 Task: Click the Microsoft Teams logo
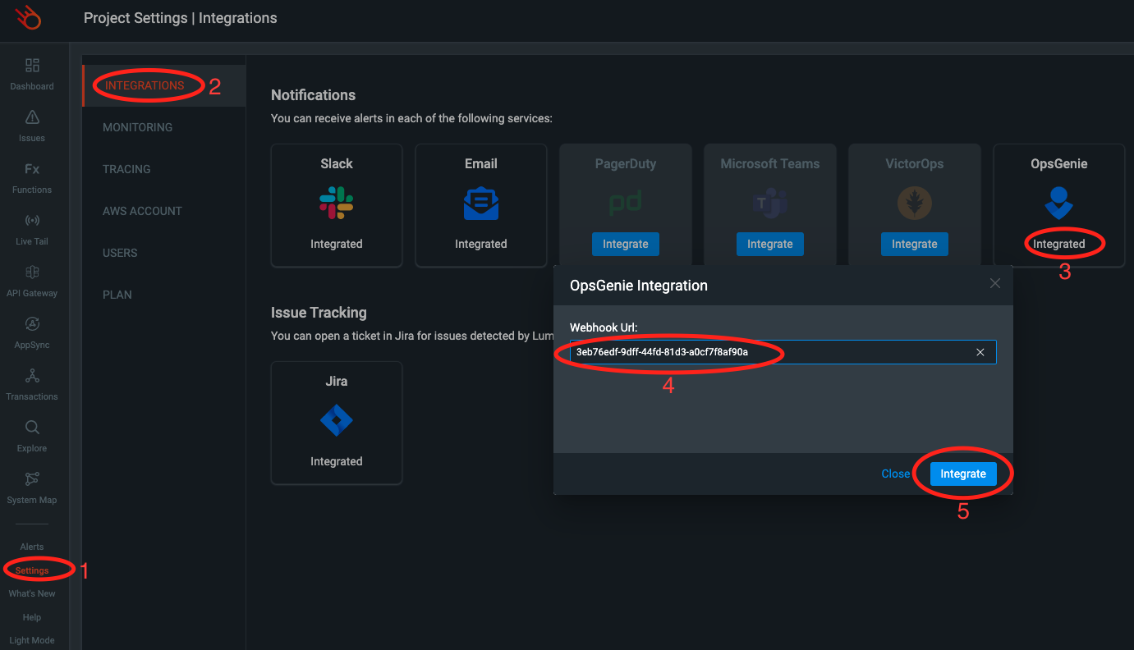pos(770,203)
